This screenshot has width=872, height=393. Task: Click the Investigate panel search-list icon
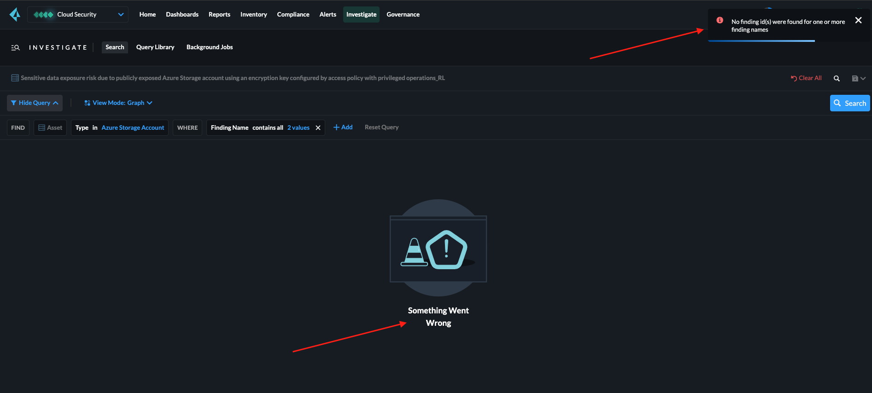[15, 47]
